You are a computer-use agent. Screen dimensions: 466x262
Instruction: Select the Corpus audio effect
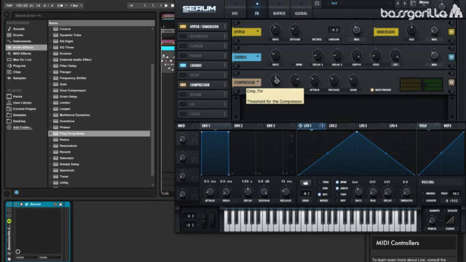point(65,29)
